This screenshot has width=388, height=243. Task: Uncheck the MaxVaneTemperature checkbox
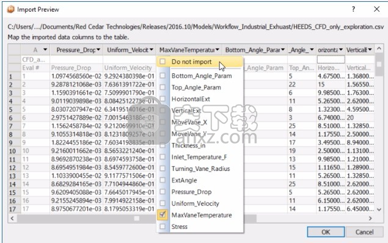tap(163, 214)
